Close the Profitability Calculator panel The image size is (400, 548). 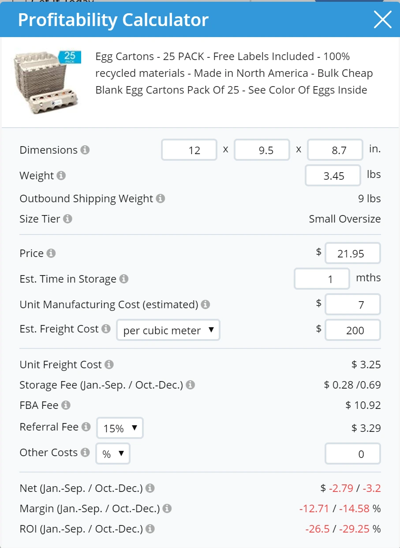coord(382,19)
